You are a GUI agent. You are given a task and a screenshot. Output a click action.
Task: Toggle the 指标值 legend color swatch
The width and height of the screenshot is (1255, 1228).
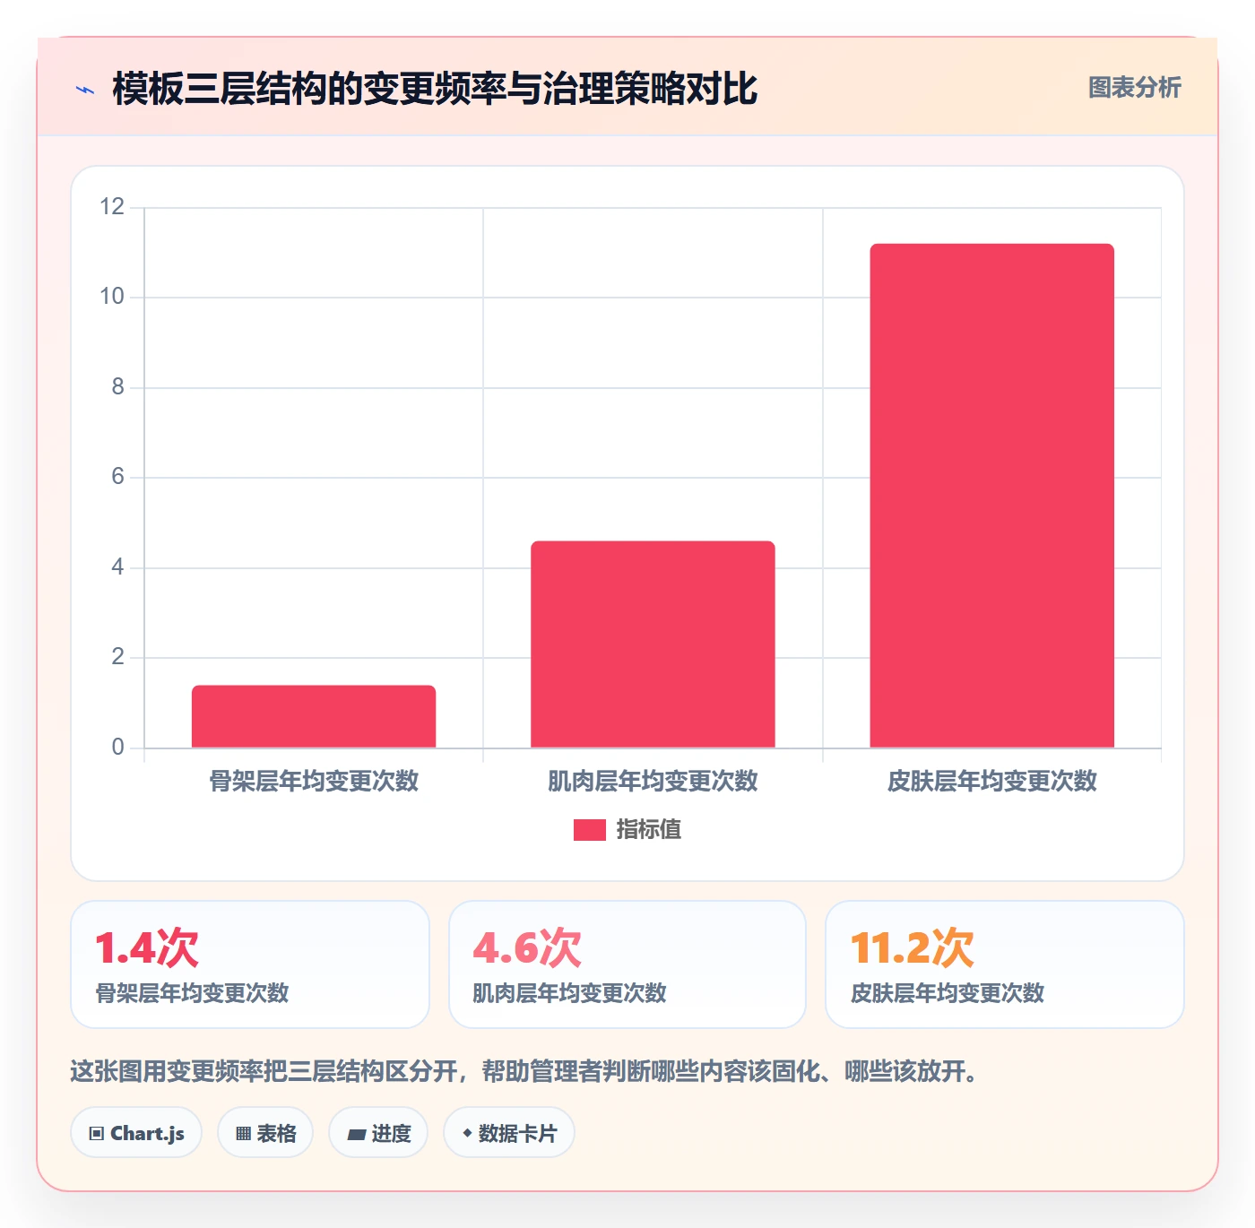(590, 830)
